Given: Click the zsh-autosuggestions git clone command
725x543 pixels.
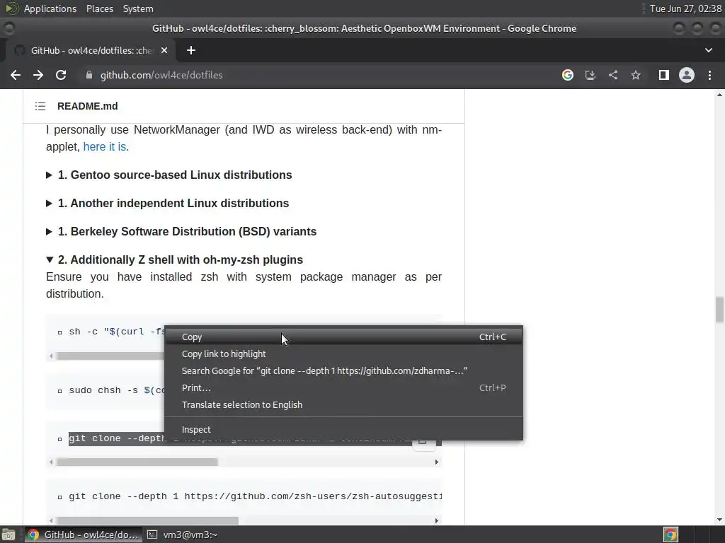Looking at the screenshot, I should [255, 496].
